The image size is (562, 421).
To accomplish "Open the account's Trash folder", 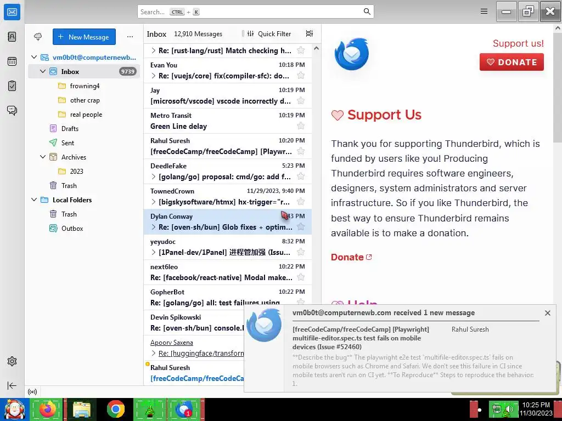I will point(85,185).
